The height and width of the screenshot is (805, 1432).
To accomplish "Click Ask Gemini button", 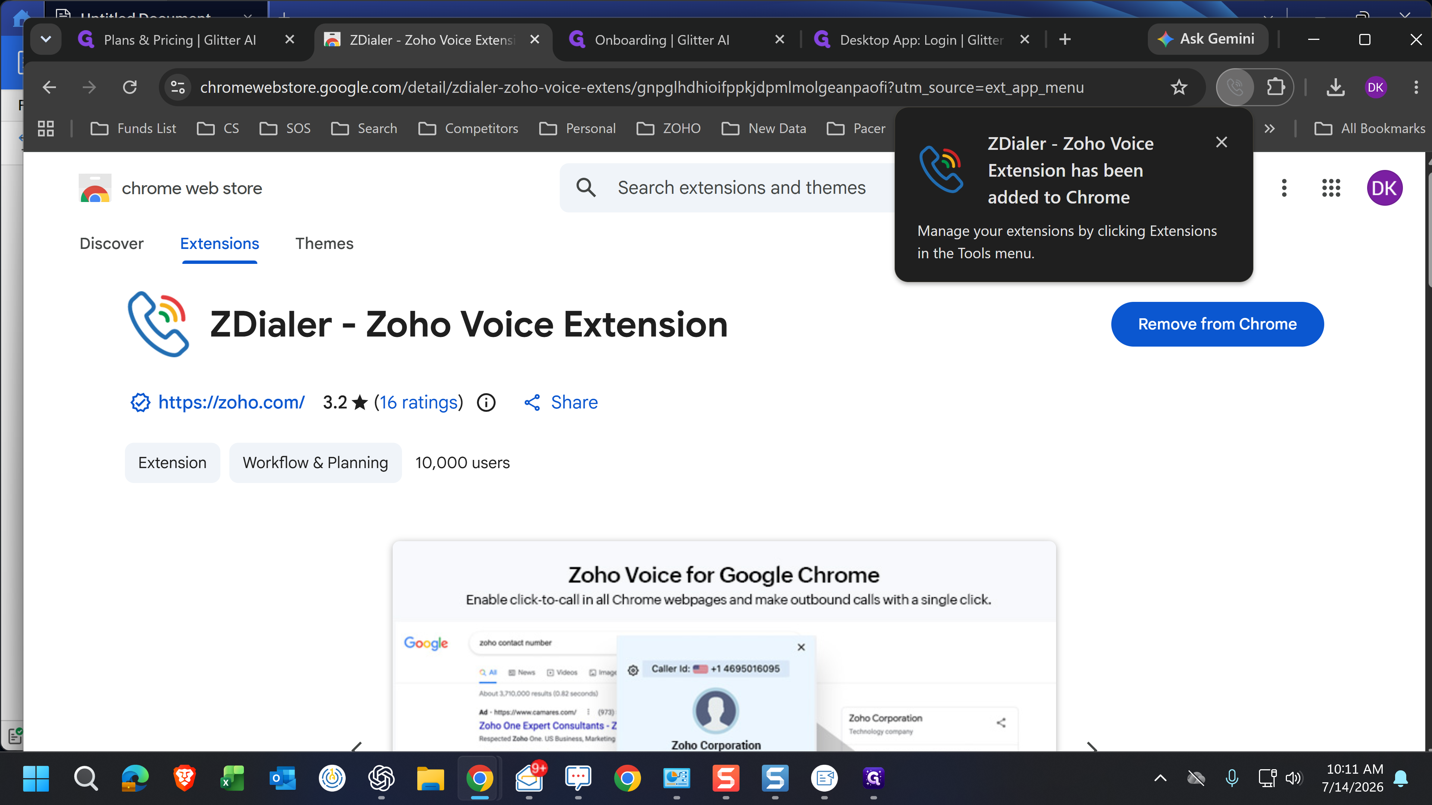I will pos(1208,39).
